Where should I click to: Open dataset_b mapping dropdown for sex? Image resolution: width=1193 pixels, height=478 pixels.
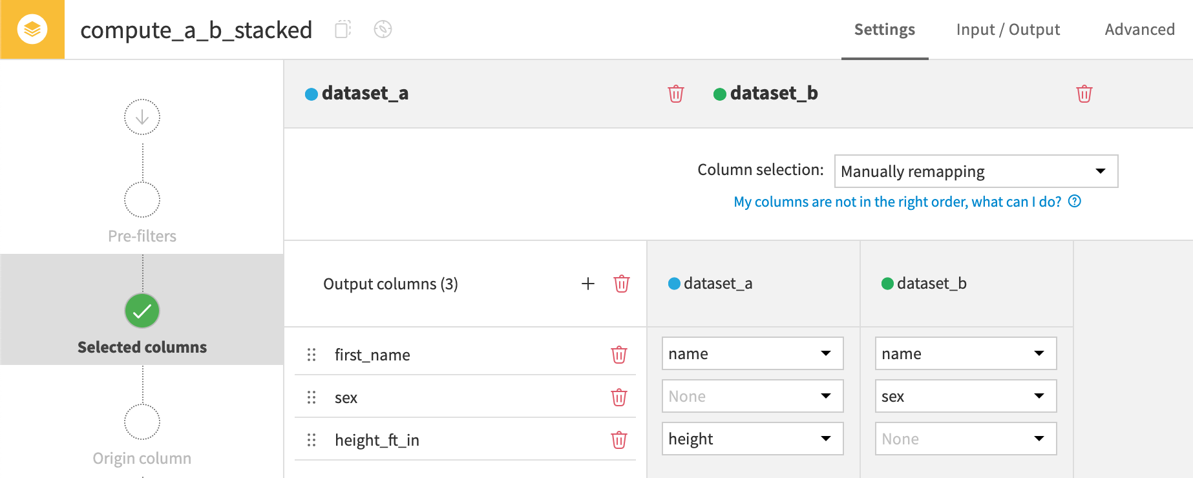966,396
